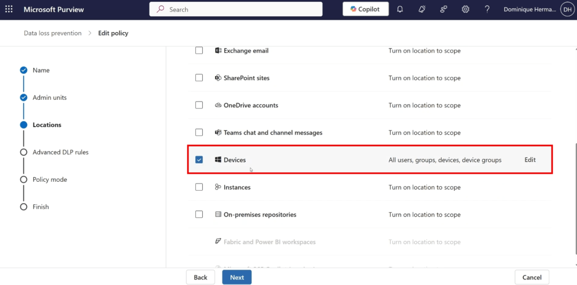Open the settings gear icon
Viewport: 577px width, 285px height.
pyautogui.click(x=465, y=10)
